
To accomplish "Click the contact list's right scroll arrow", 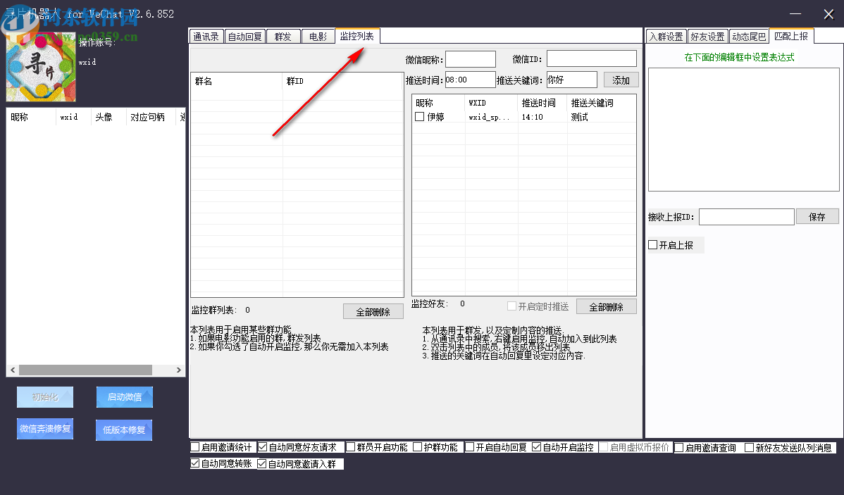I will 179,370.
